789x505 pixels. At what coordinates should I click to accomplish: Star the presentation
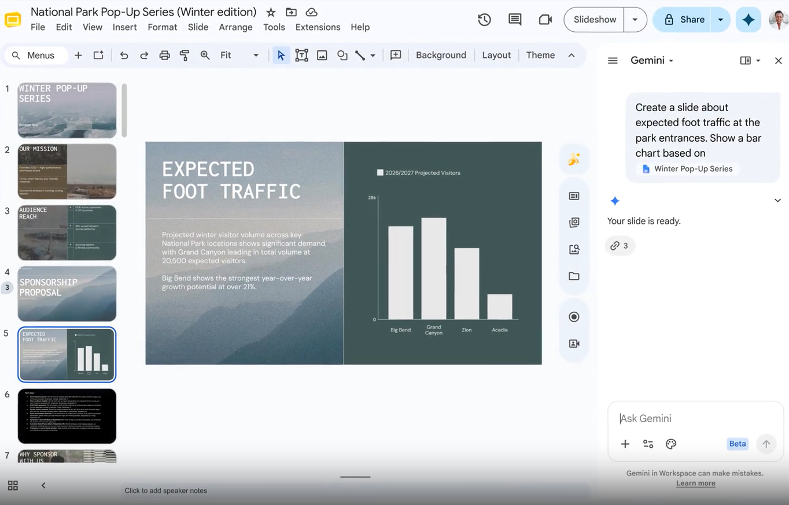pyautogui.click(x=271, y=12)
